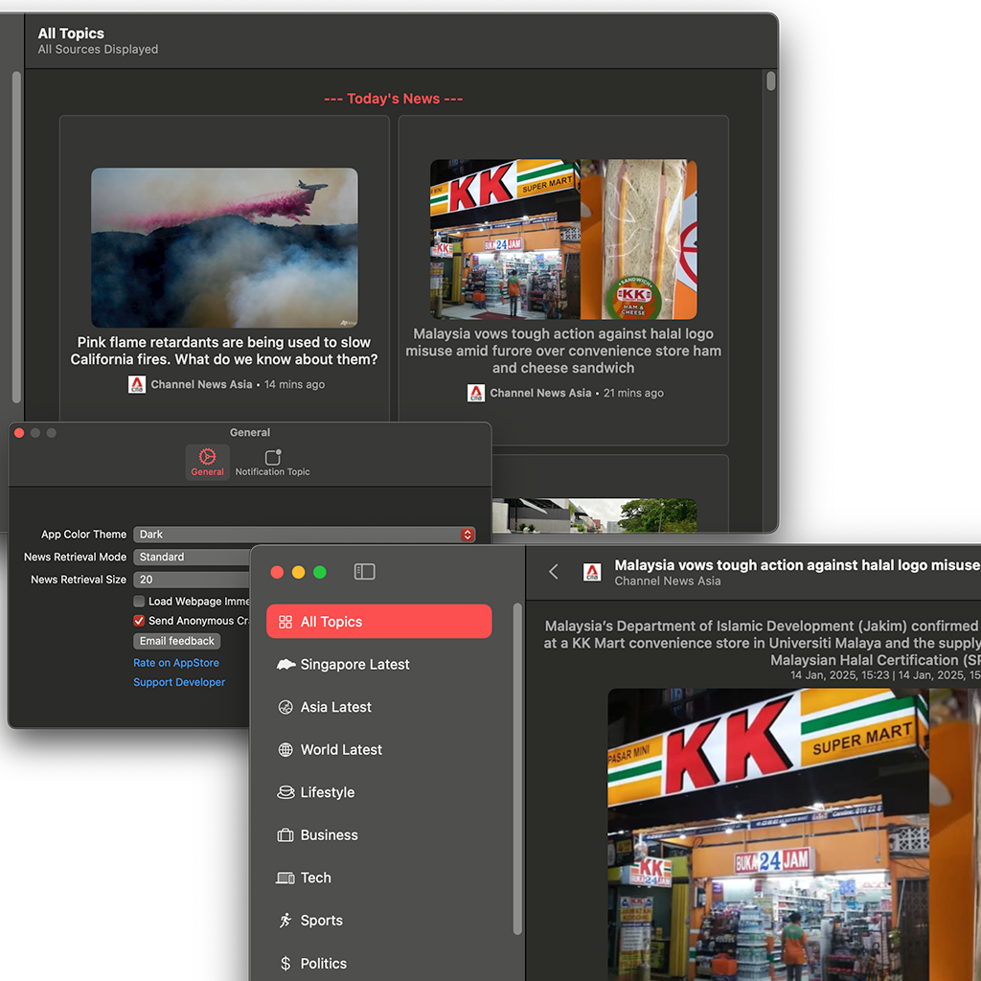This screenshot has width=981, height=981.
Task: Click the 21 mins ago timestamp
Action: click(634, 393)
